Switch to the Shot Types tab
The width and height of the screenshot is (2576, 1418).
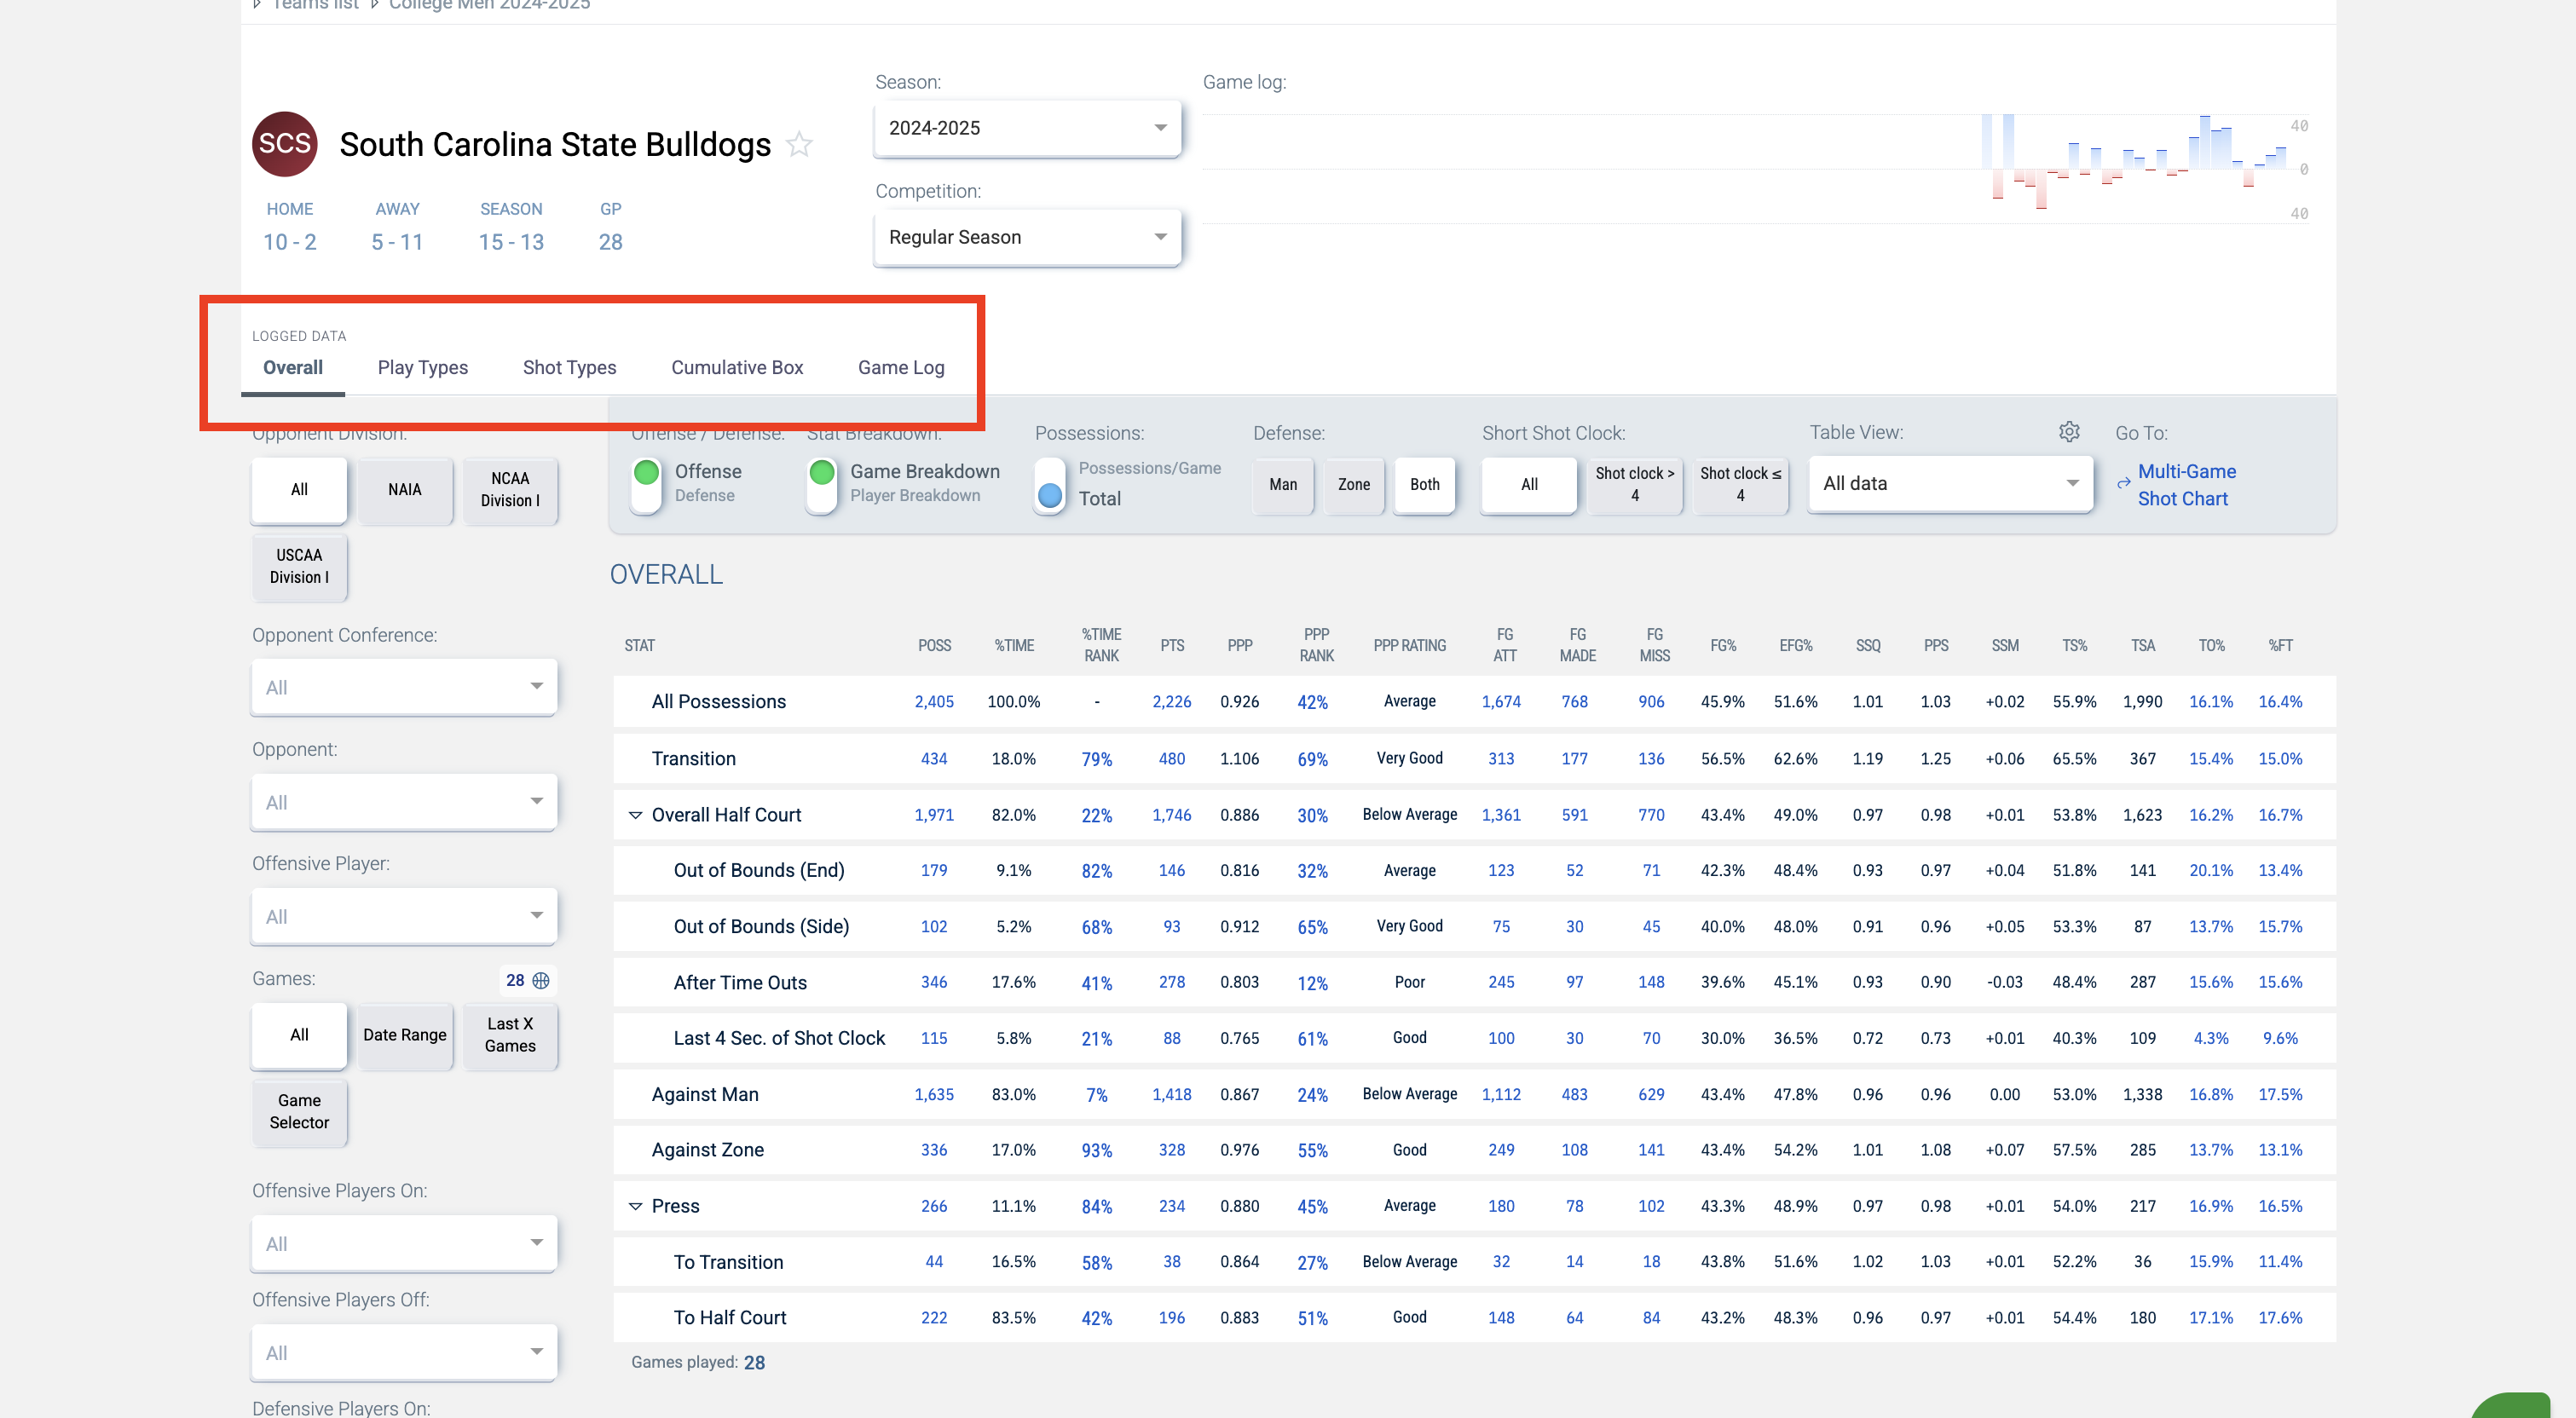tap(569, 367)
